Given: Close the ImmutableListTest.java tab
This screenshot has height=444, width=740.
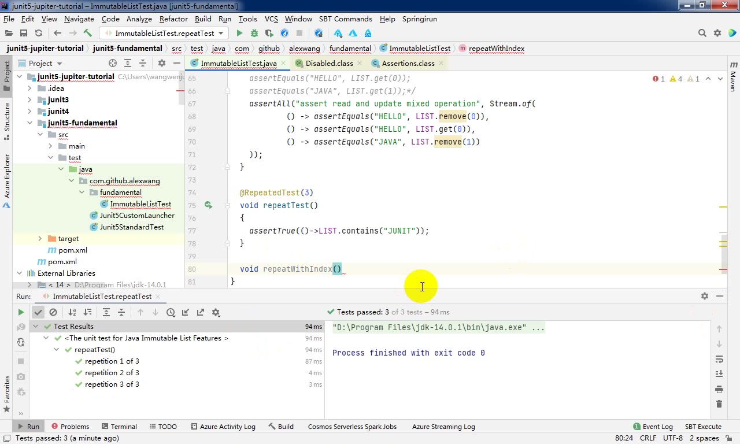Looking at the screenshot, I should point(283,63).
